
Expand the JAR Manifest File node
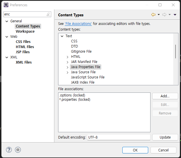[68, 62]
